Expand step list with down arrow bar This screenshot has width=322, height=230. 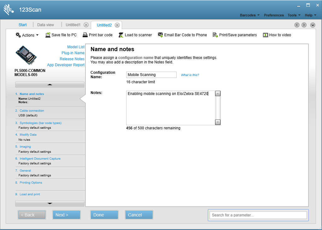(50, 203)
